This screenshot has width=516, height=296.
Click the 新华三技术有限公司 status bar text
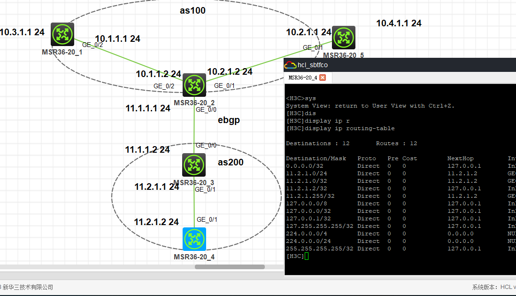click(28, 288)
